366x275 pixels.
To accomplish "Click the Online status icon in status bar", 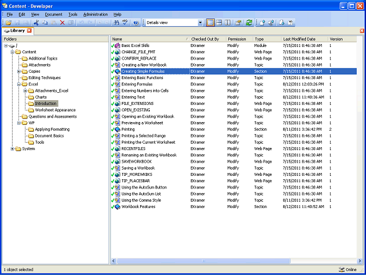I will click(341, 270).
